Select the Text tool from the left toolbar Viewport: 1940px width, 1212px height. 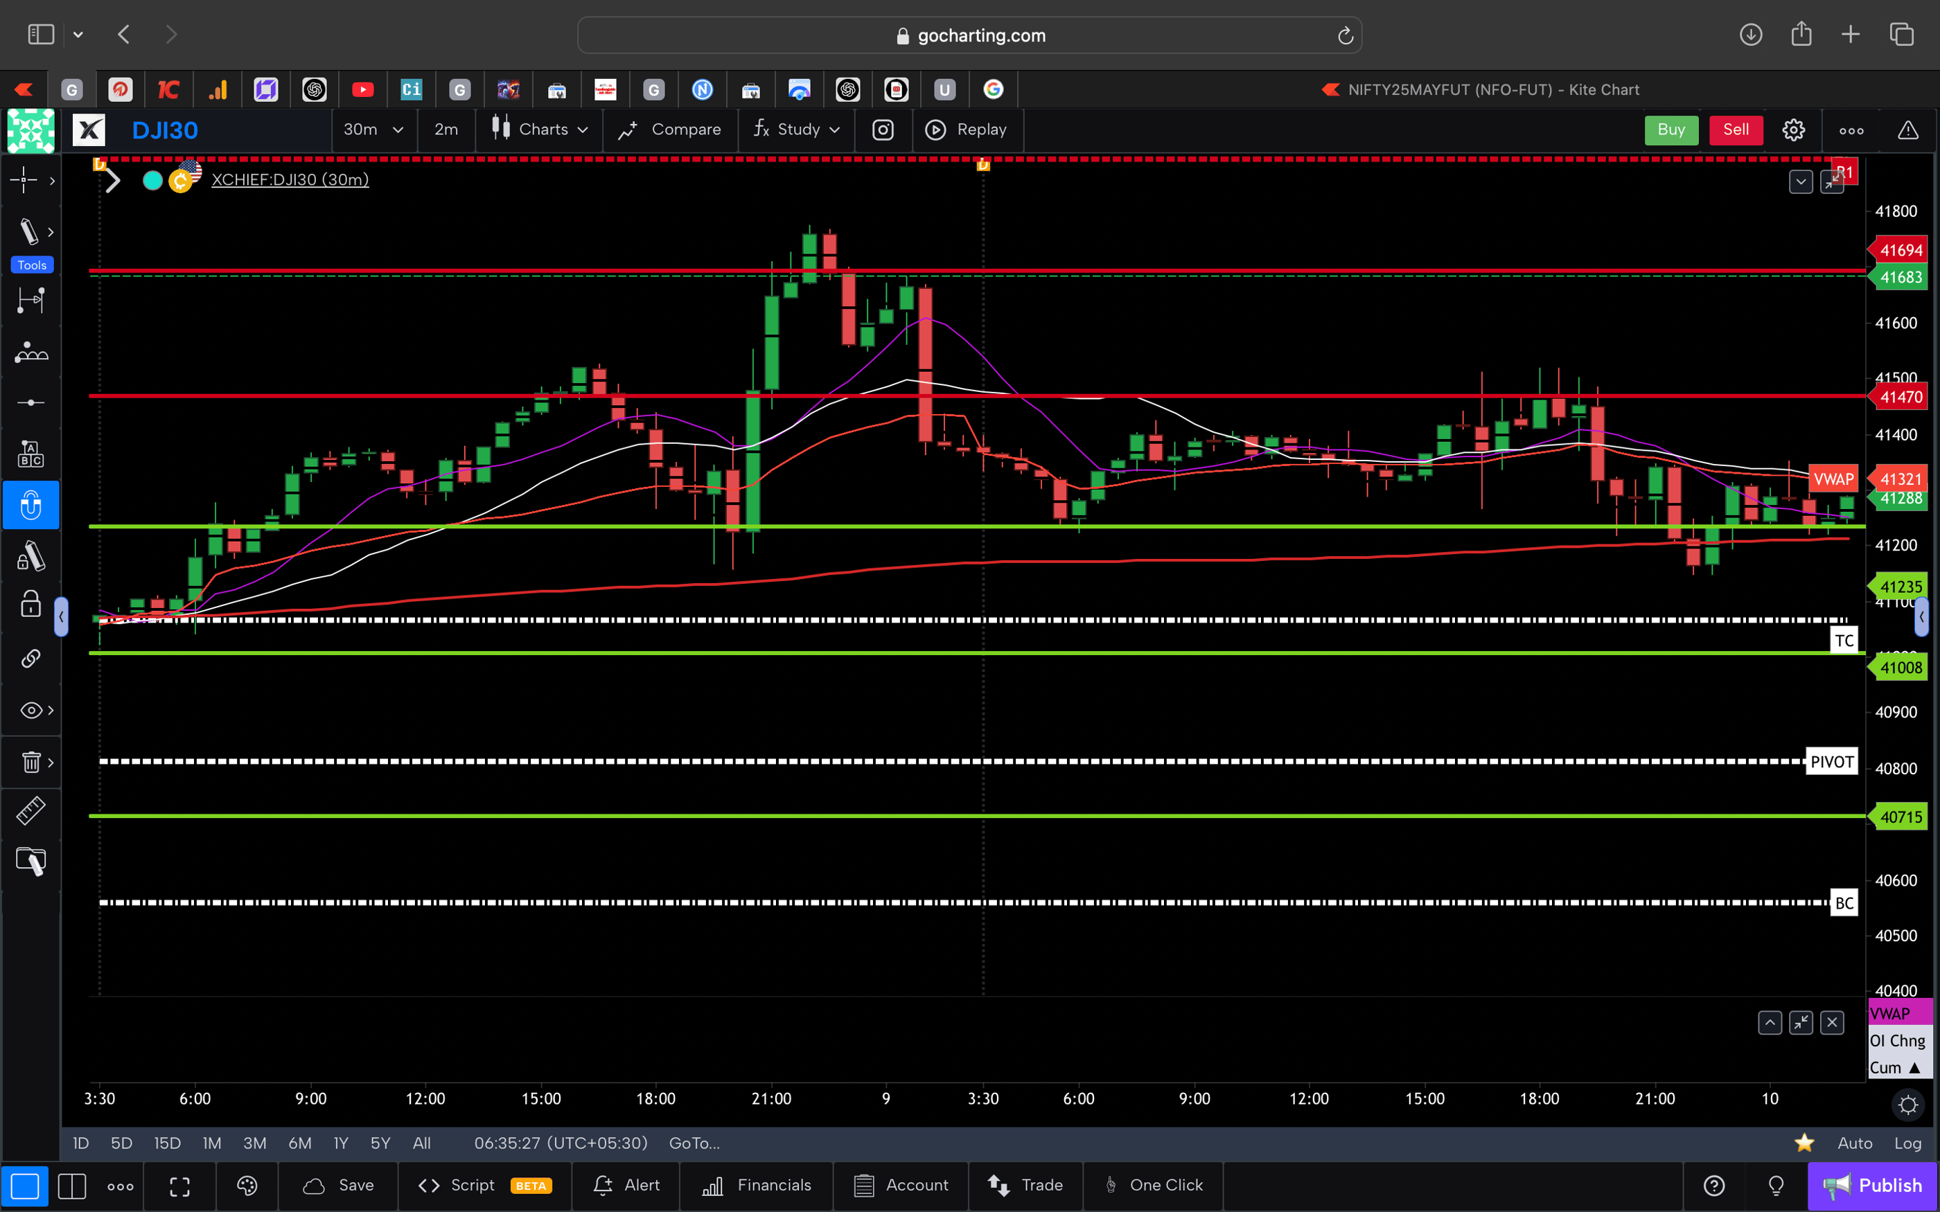pyautogui.click(x=30, y=453)
